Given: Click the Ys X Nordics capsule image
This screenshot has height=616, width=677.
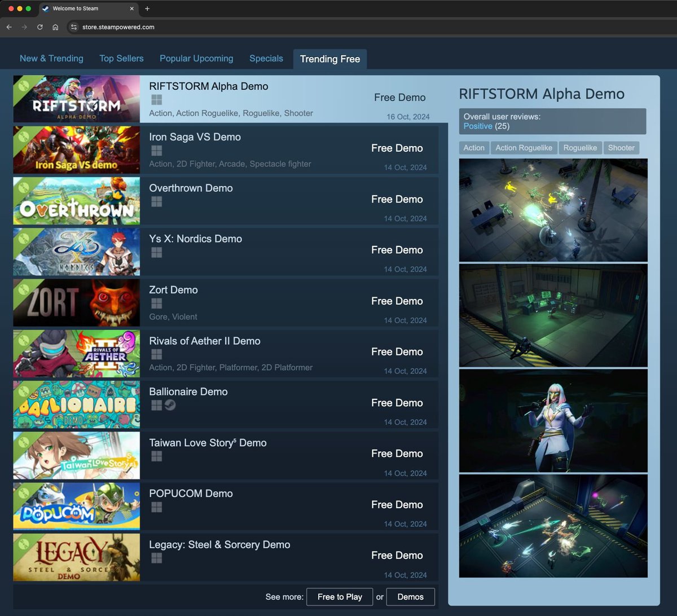Looking at the screenshot, I should (77, 252).
